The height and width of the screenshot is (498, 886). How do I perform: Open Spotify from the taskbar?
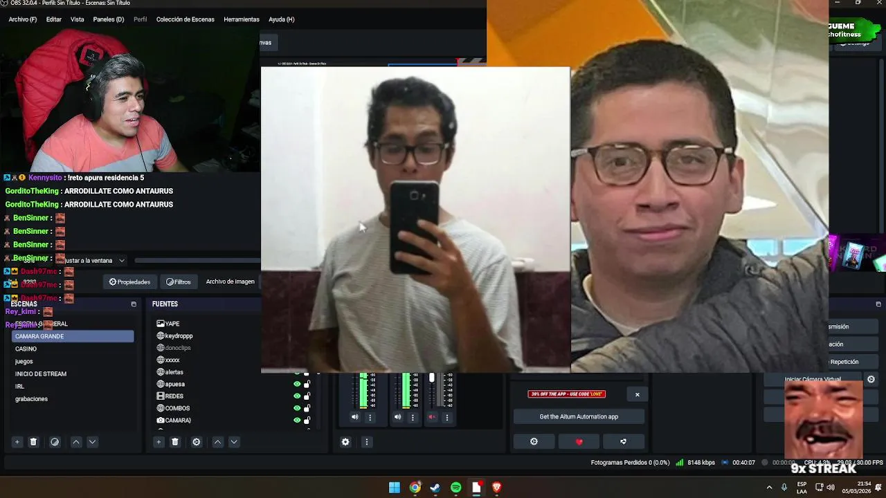pyautogui.click(x=455, y=488)
